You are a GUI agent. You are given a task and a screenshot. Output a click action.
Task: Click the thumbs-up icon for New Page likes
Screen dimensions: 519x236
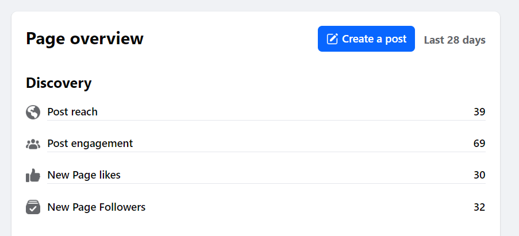pos(33,175)
